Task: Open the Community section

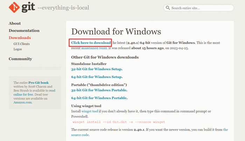Action: coord(20,59)
